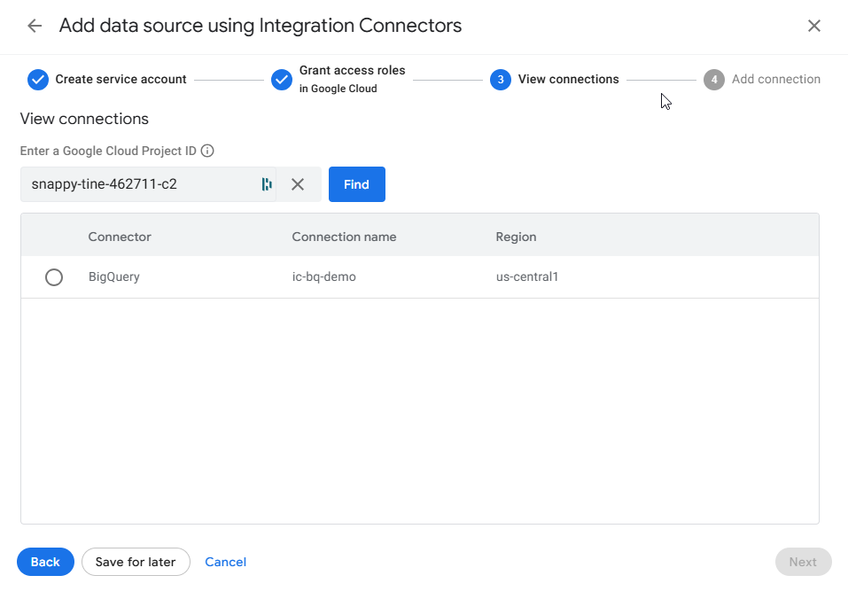Click the back arrow to return
The image size is (848, 591).
(x=34, y=26)
